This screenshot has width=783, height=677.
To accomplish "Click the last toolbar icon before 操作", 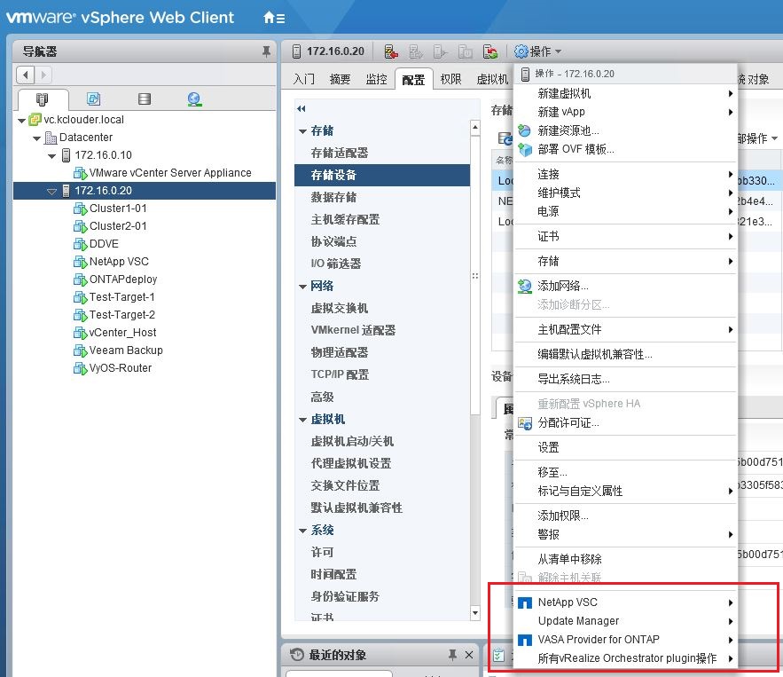I will 489,51.
